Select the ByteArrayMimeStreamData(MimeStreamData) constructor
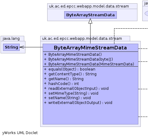Viewport: 148px width, 138px height. (x=89, y=64)
